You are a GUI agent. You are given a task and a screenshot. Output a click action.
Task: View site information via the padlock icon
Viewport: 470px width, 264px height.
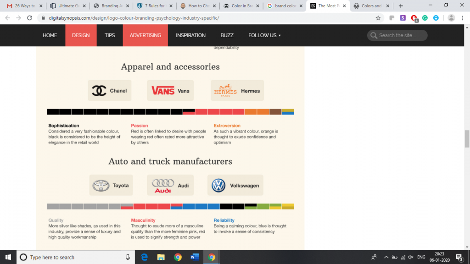point(44,18)
